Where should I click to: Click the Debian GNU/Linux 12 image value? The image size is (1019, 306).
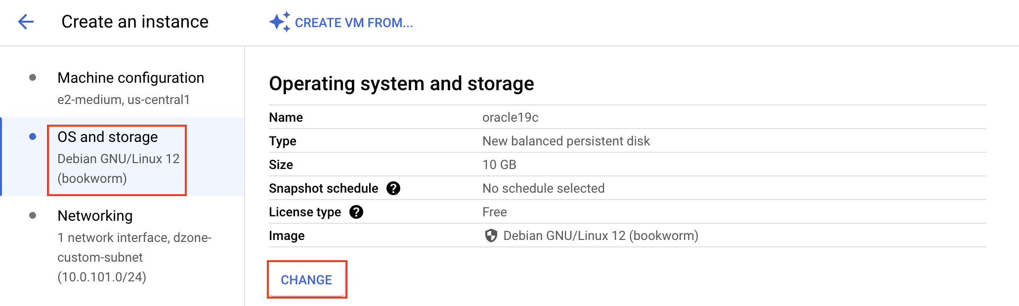(x=600, y=236)
